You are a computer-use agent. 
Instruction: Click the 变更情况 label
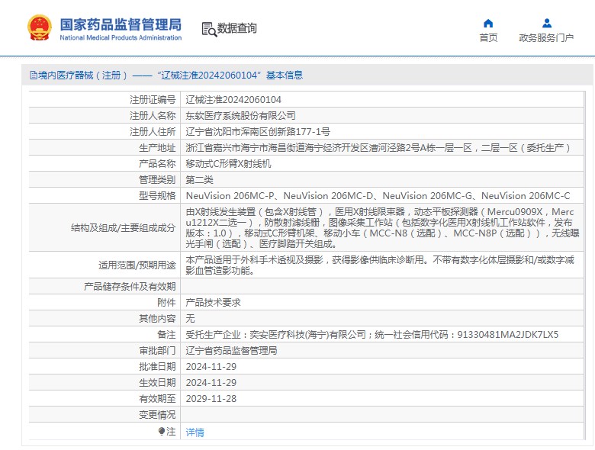pos(157,414)
